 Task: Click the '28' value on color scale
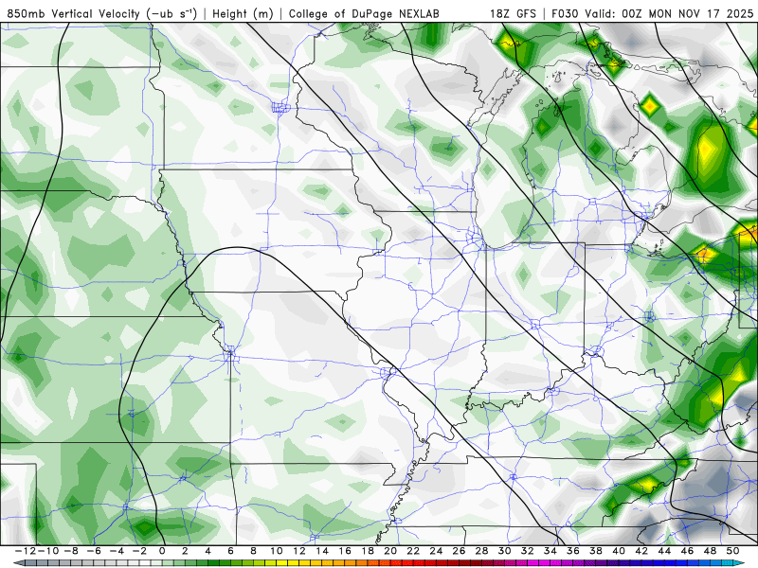click(x=481, y=551)
